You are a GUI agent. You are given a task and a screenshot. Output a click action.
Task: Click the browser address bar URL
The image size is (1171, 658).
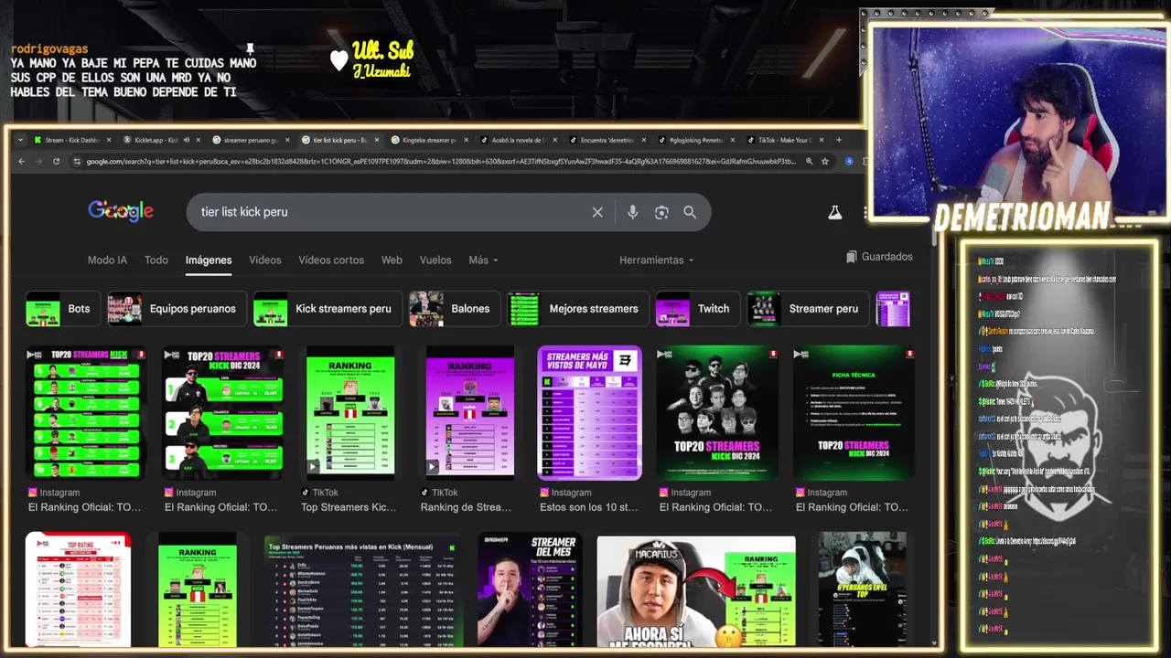click(x=439, y=162)
